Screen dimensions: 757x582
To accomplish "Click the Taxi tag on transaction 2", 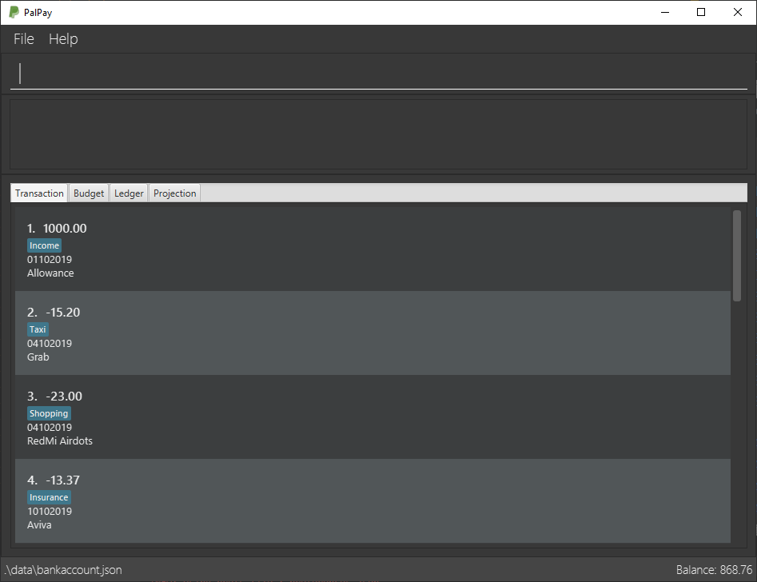I will [x=38, y=329].
